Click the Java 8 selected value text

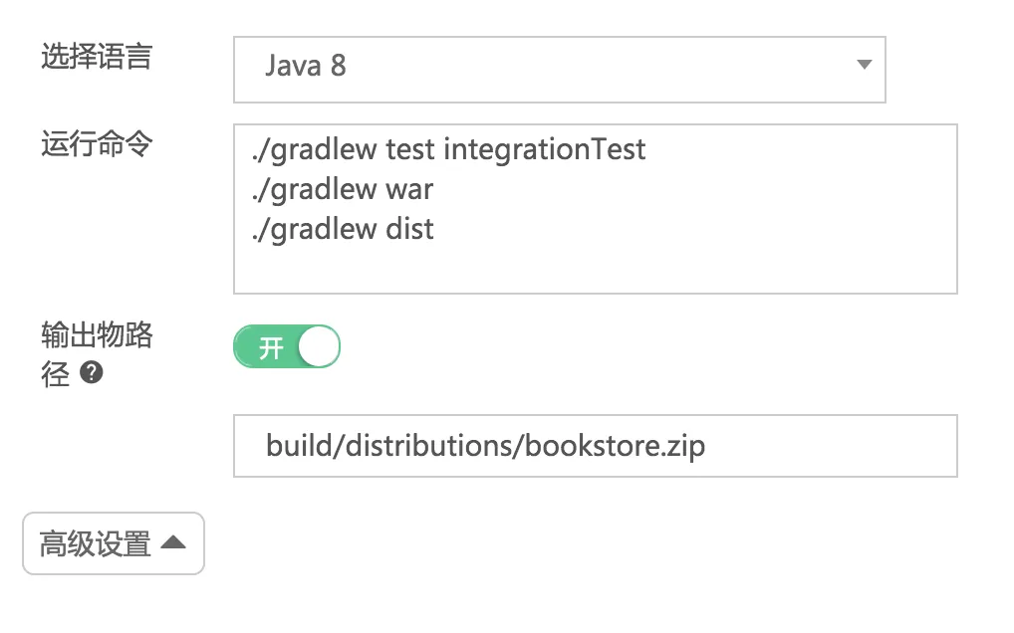pyautogui.click(x=305, y=67)
